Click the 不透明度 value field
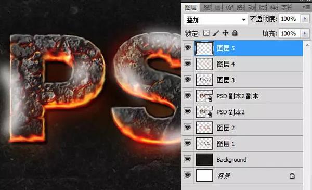Image resolution: width=312 pixels, height=190 pixels. pos(290,19)
